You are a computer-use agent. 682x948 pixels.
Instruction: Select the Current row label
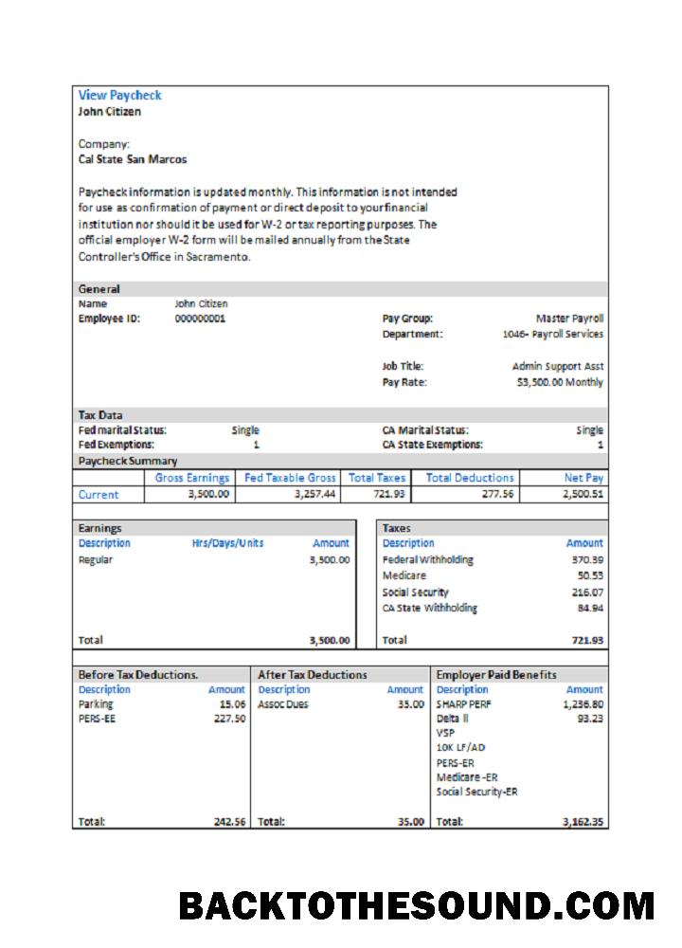click(99, 495)
